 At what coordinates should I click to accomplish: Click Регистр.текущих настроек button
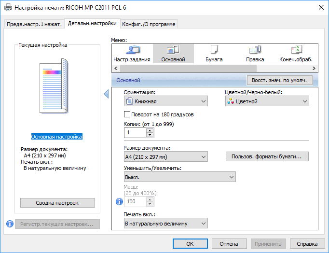(x=57, y=224)
